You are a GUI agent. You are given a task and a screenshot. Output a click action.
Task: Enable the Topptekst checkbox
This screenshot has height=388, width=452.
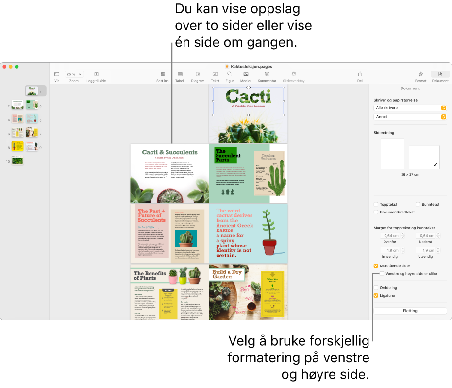(376, 204)
